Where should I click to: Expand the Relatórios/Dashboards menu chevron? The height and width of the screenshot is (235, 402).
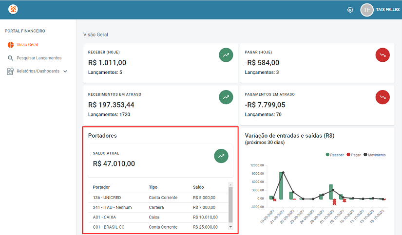coord(65,71)
